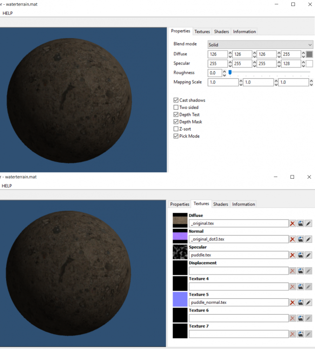Viewport: 315px width, 349px height.
Task: Open the HELP menu in upper window
Action: pyautogui.click(x=7, y=13)
